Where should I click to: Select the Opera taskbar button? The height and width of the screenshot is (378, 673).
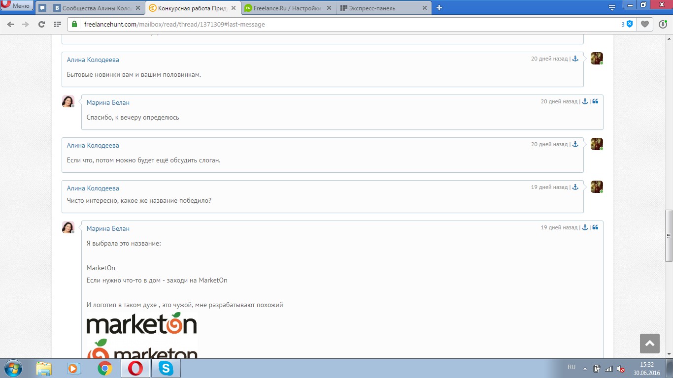135,368
